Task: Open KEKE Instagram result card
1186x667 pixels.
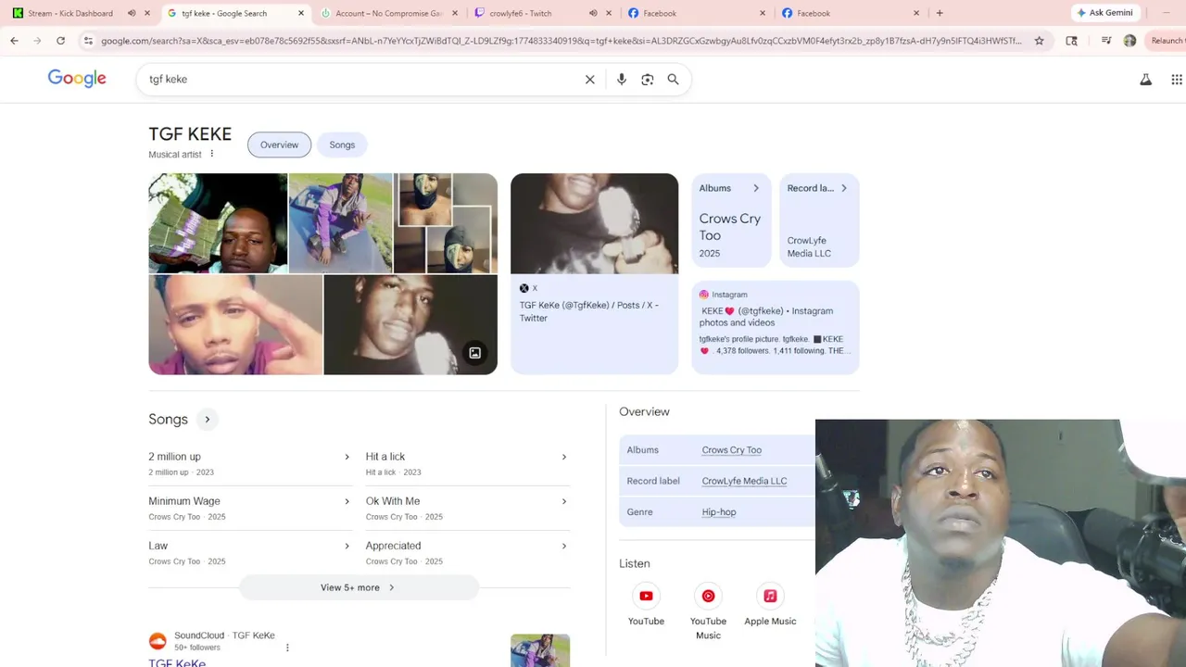Action: click(776, 327)
